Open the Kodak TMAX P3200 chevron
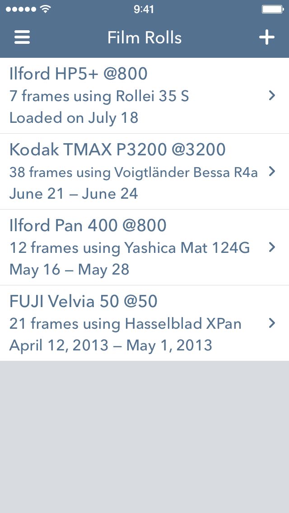 [x=272, y=172]
